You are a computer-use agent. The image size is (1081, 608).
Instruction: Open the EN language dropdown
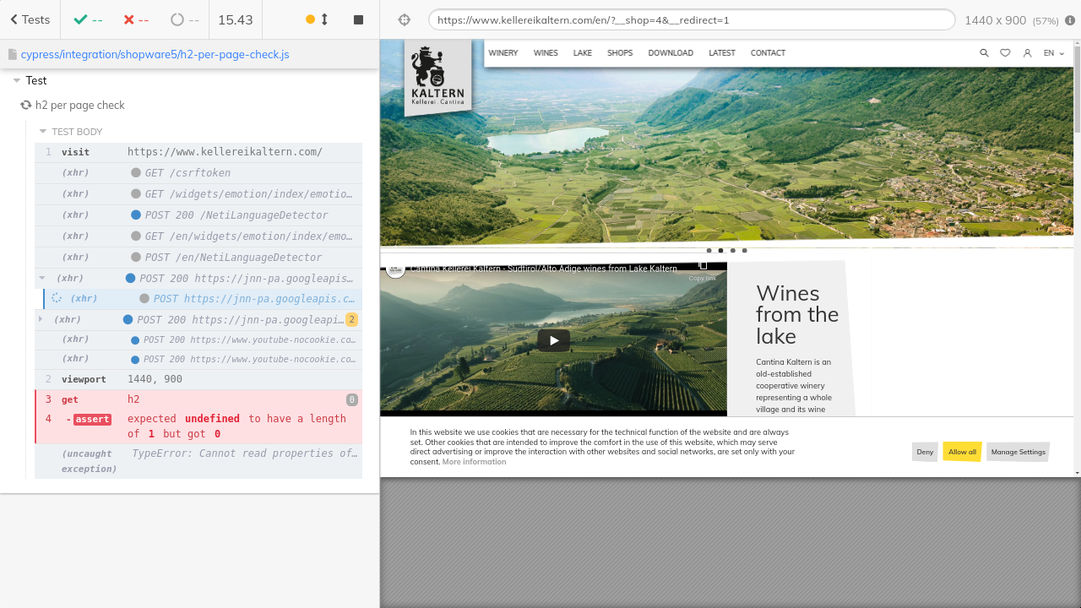(x=1053, y=53)
